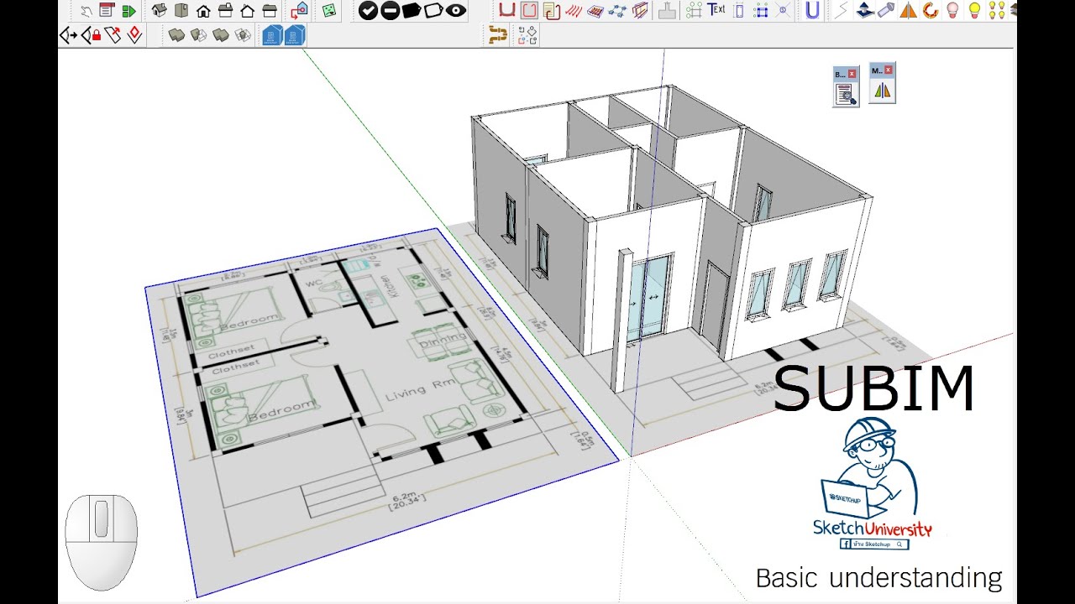This screenshot has width=1075, height=604.
Task: Click the green face texture icon
Action: [329, 11]
